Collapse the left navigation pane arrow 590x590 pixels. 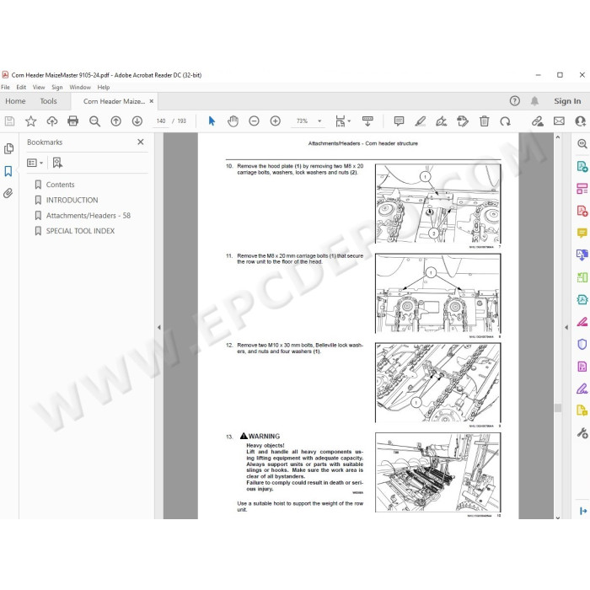point(158,327)
